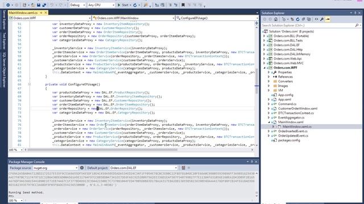Click the New Project toolbar icon
Image resolution: width=364 pixels, height=204 pixels.
[x=24, y=5]
